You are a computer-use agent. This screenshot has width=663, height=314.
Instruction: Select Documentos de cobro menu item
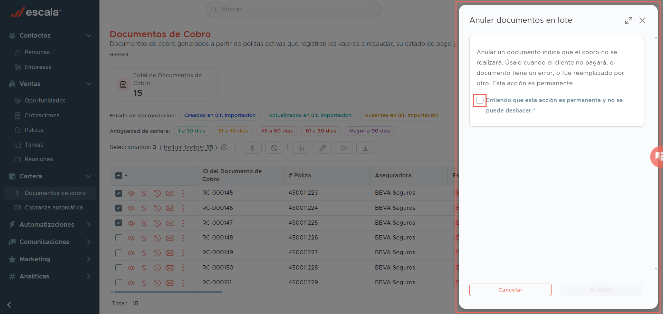50,193
